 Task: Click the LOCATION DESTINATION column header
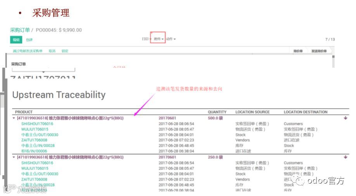tap(306, 112)
